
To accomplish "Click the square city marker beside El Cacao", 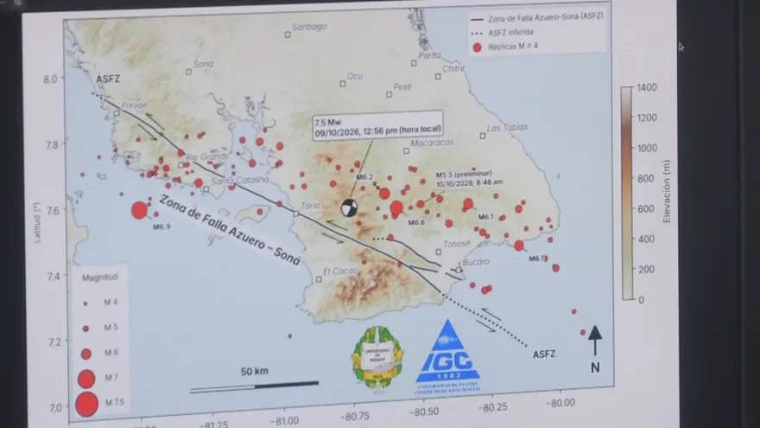I will 319,279.
